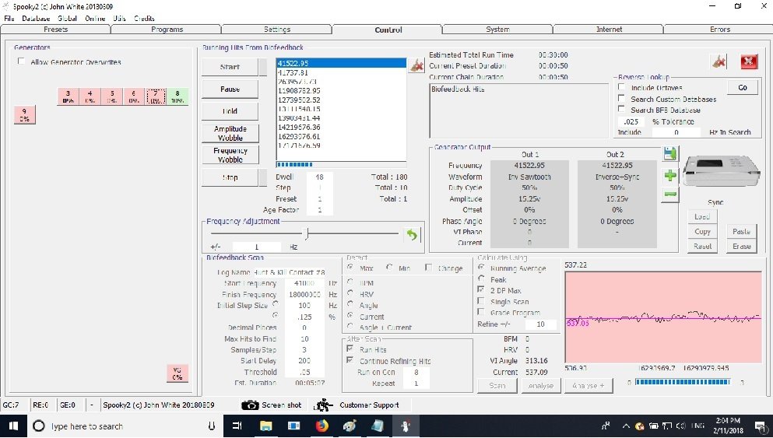Select HRV radio button
This screenshot has width=773, height=438.
pos(350,293)
